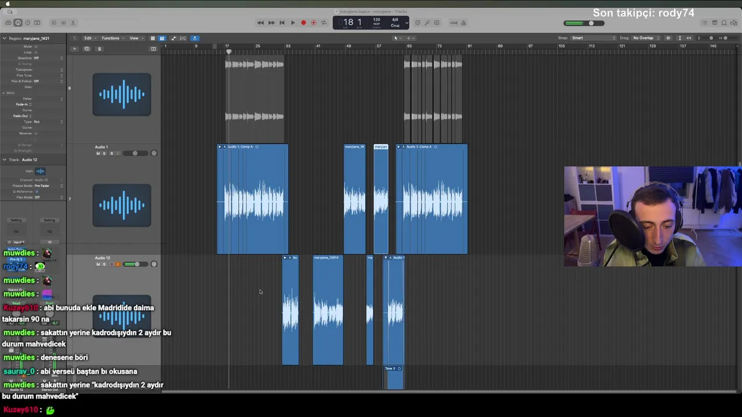Click the Audio 1 pan knob
This screenshot has width=742, height=417.
[x=154, y=153]
